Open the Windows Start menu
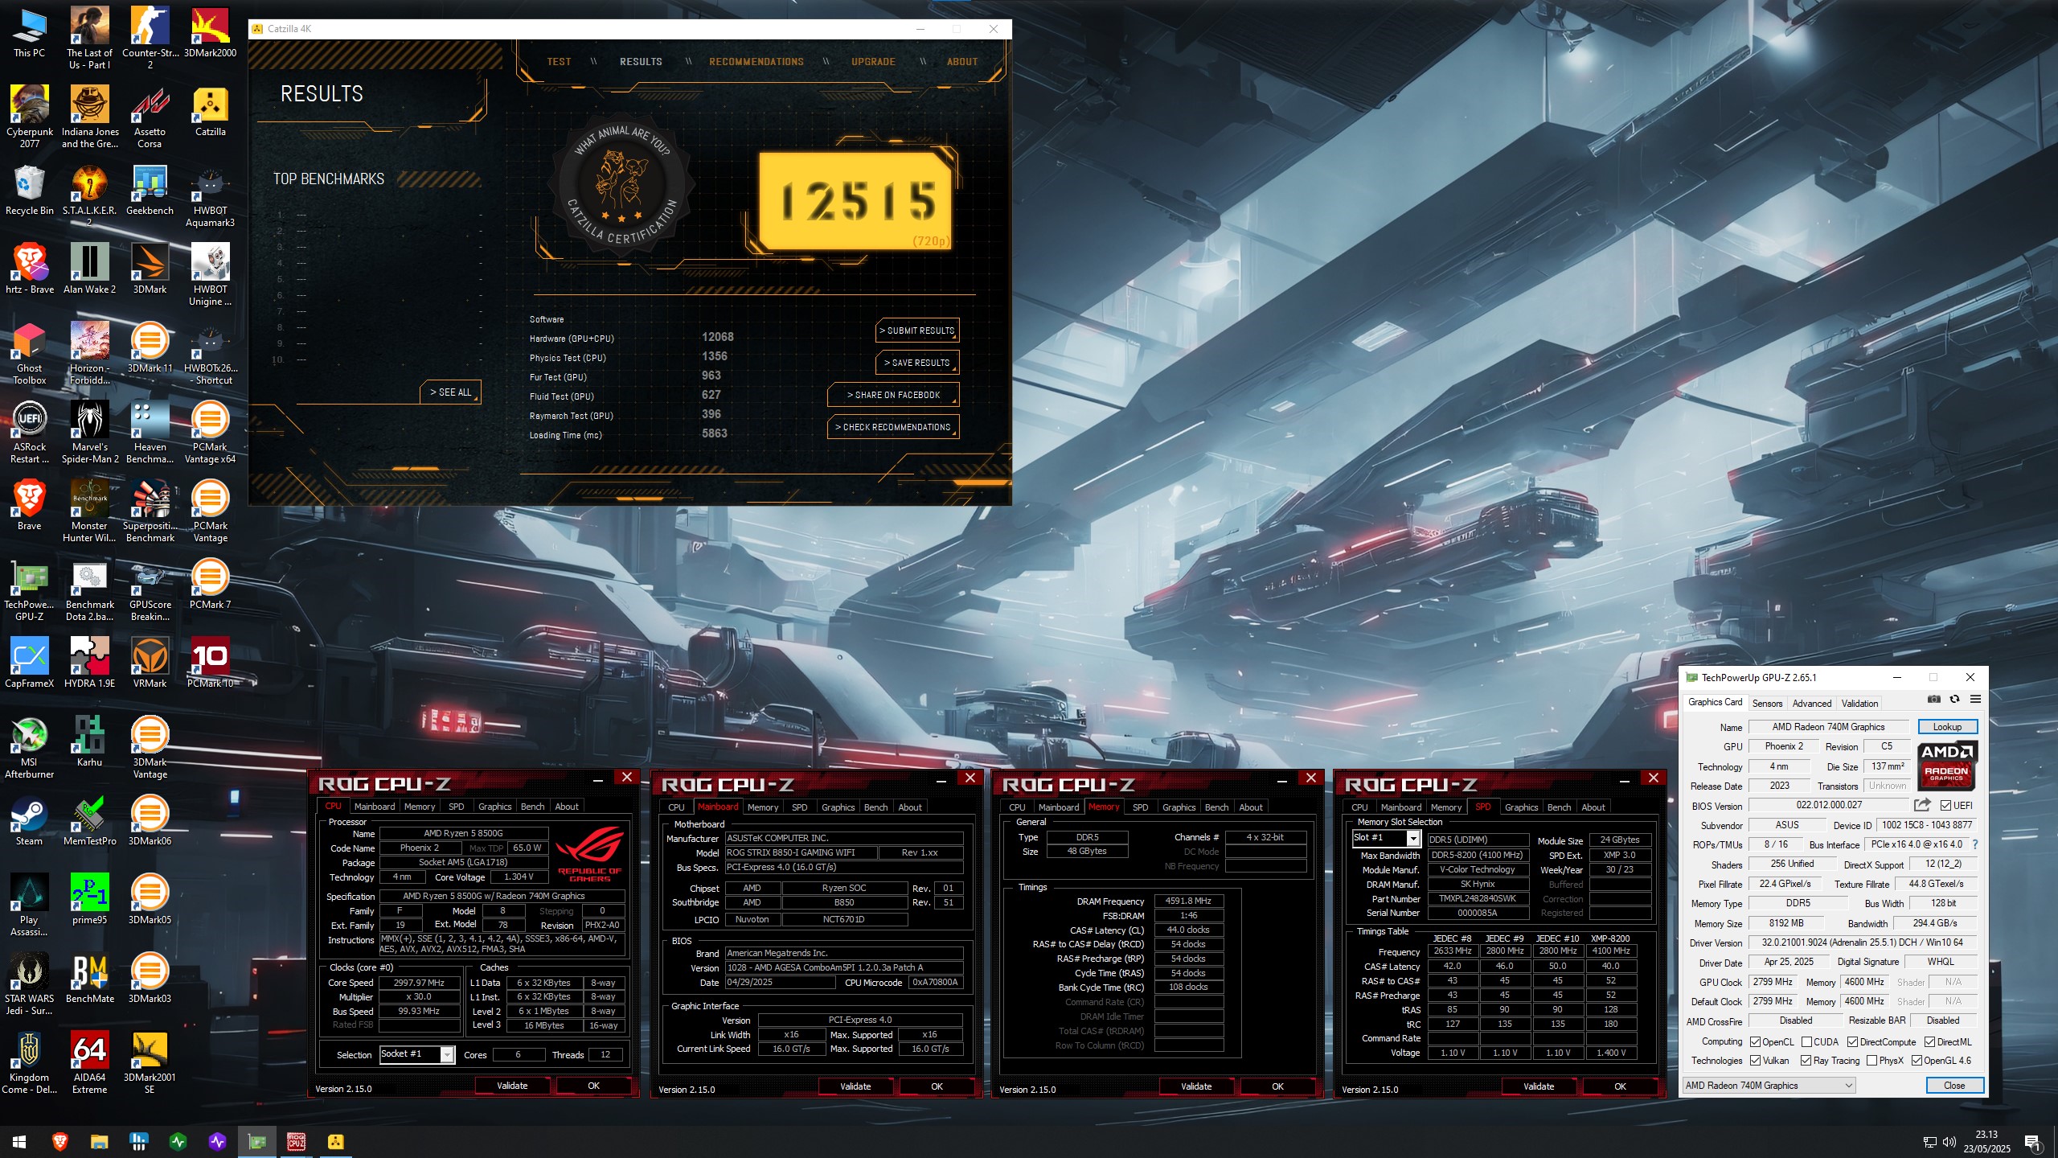 pos(19,1141)
